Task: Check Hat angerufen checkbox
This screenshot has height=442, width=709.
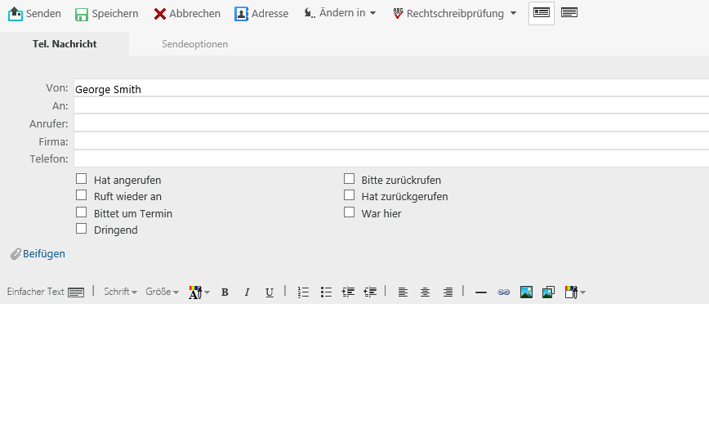Action: point(82,179)
